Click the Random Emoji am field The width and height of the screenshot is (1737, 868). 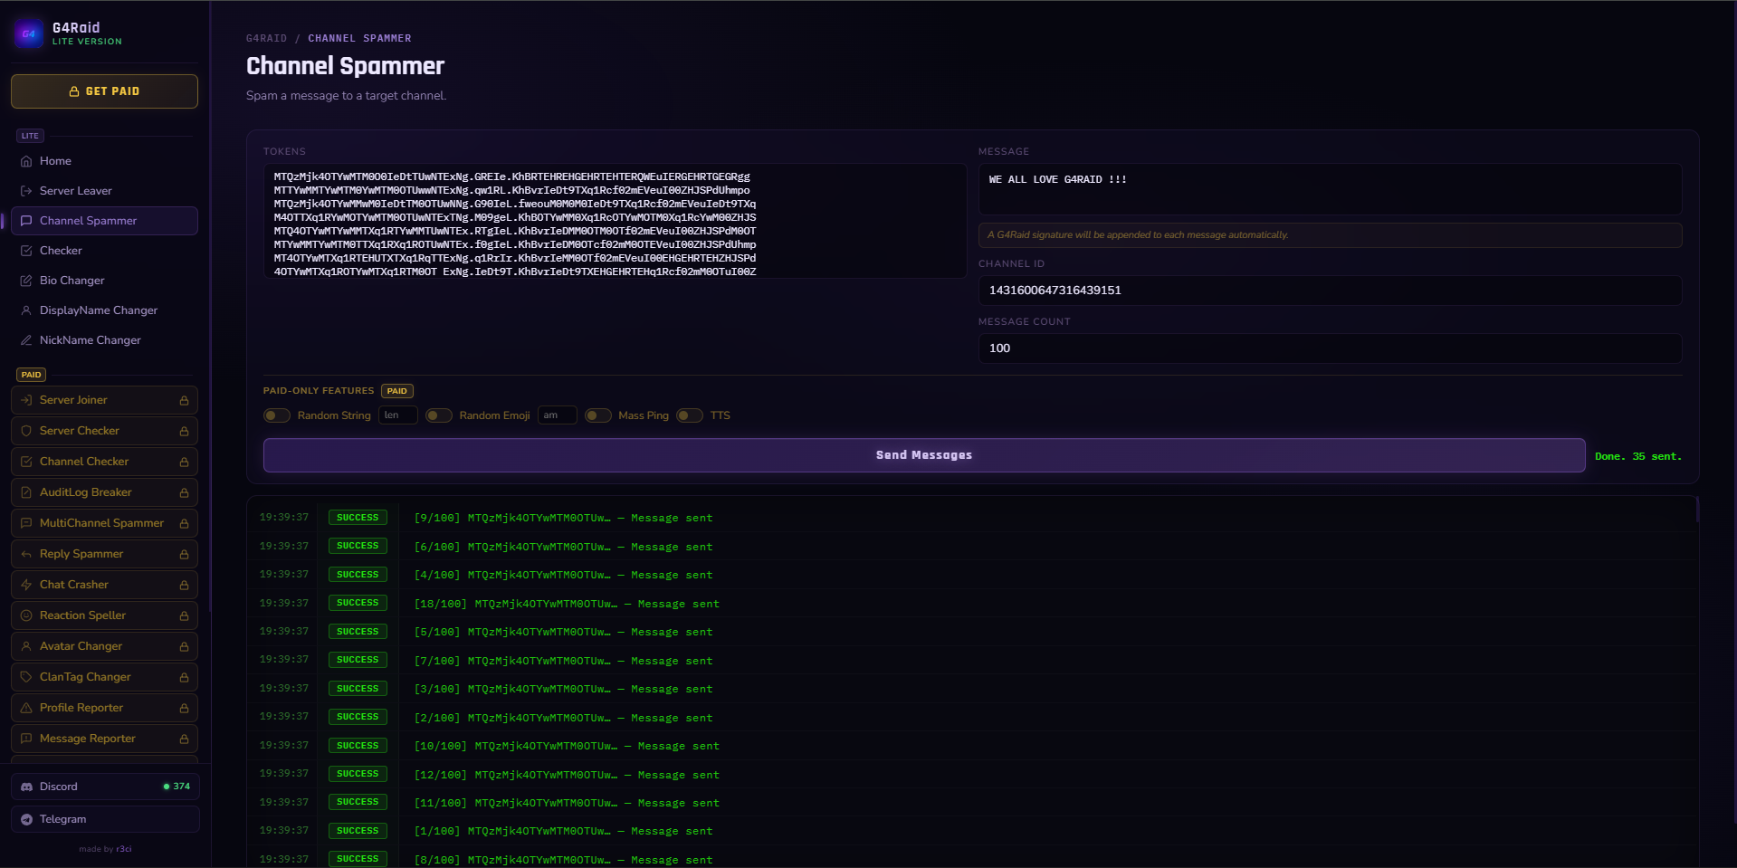557,415
